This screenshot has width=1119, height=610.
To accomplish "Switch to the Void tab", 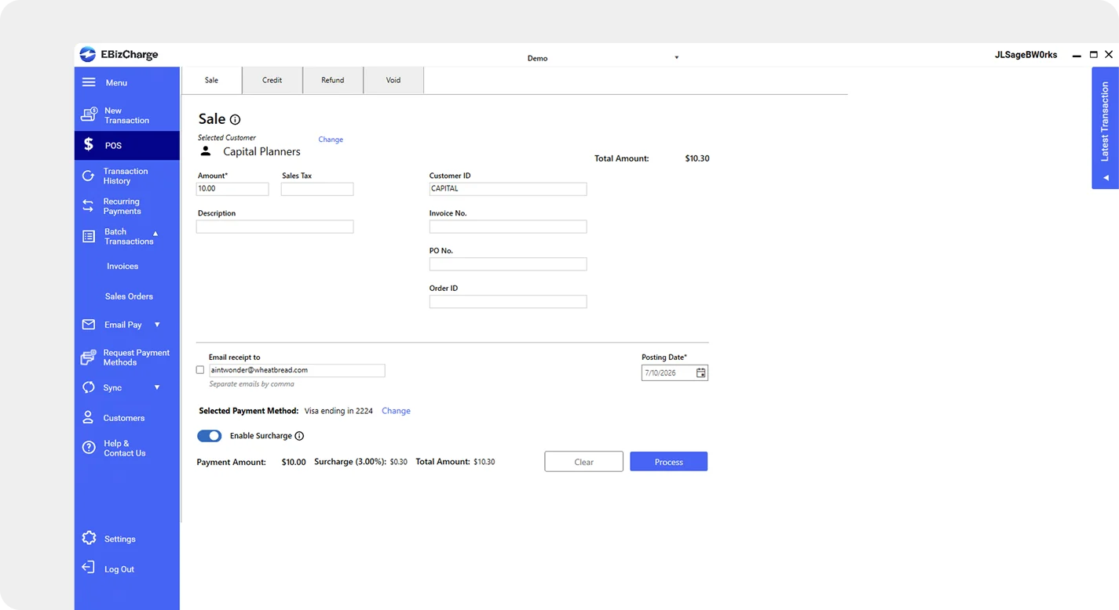I will click(x=393, y=80).
